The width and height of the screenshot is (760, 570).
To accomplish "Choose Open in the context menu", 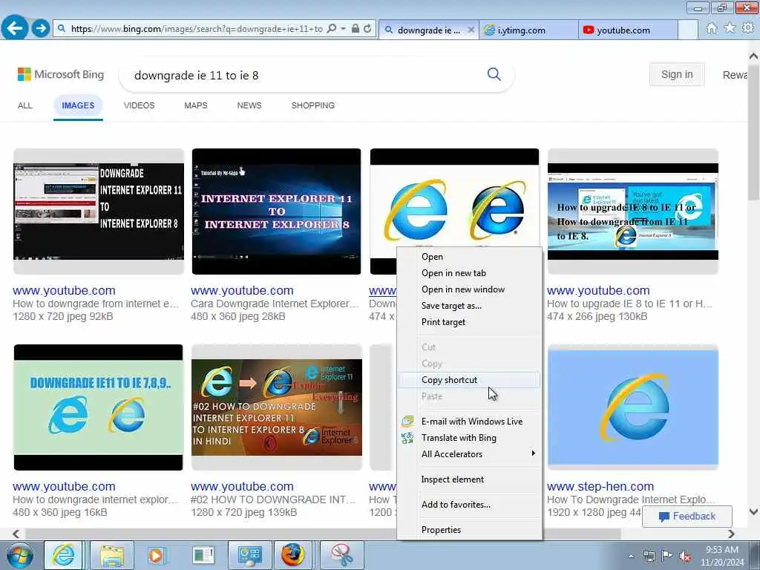I will [469, 257].
